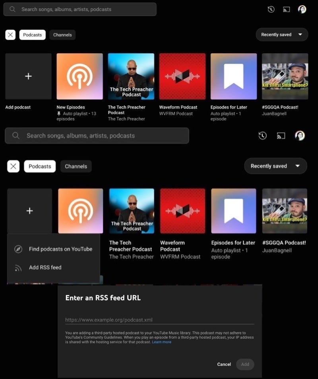Select Channels chip in the lower view
This screenshot has height=379, width=318.
tap(76, 166)
